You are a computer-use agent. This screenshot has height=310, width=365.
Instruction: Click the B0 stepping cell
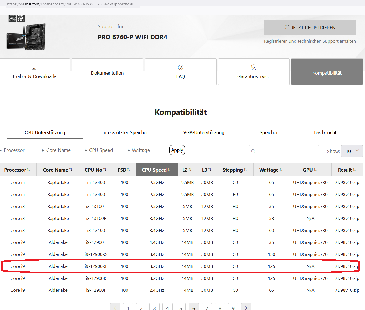tap(235, 194)
